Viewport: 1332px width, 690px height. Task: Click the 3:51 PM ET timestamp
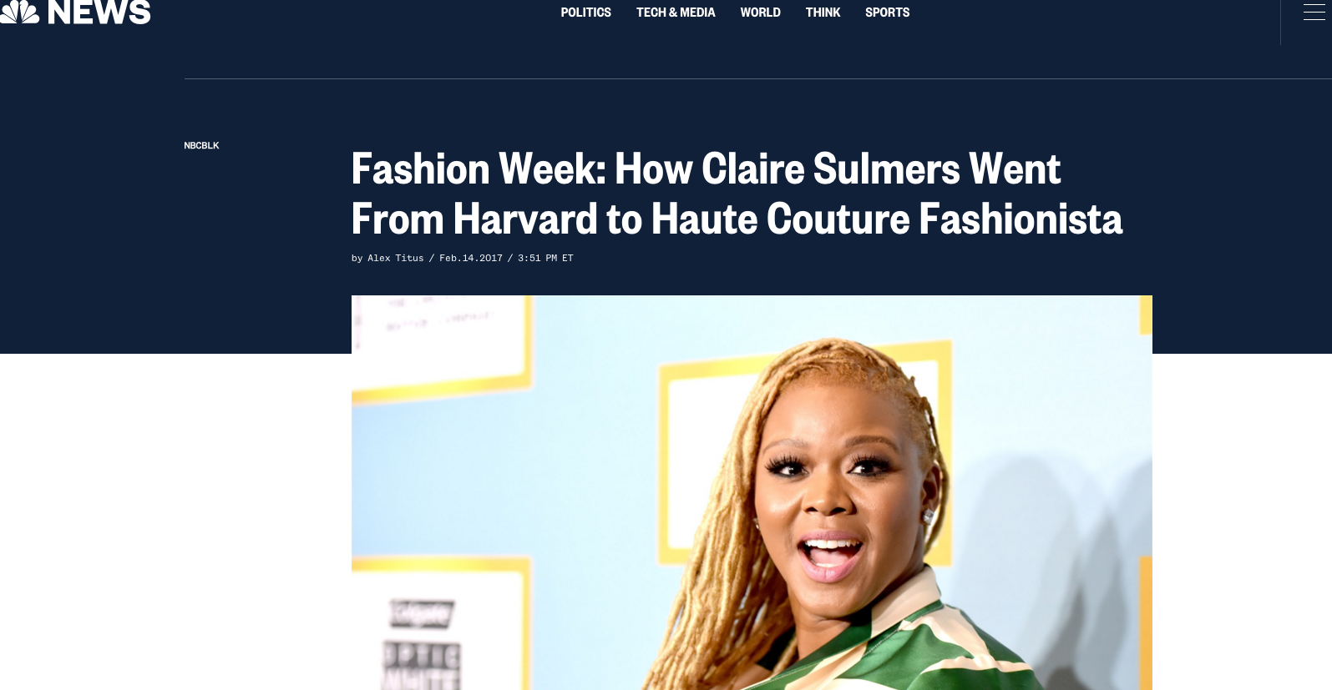(545, 259)
